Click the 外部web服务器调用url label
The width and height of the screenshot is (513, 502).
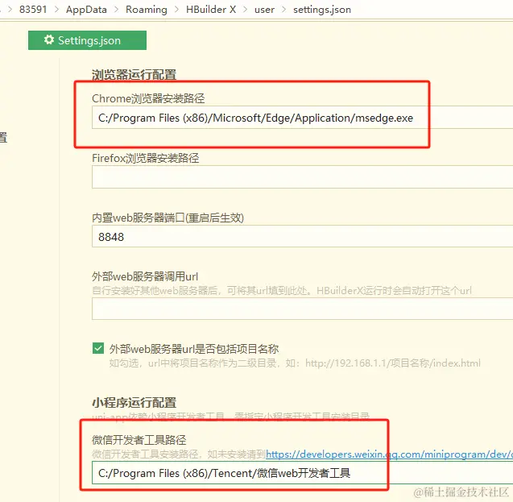click(145, 277)
